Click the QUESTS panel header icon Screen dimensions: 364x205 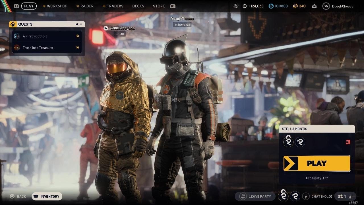[13, 24]
